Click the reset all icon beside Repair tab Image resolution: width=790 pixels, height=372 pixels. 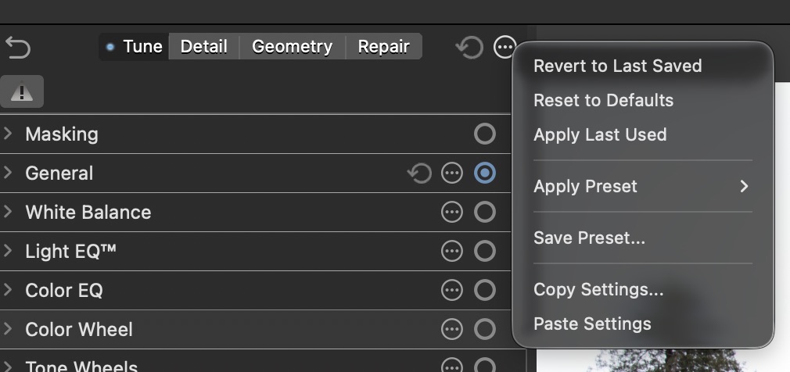click(x=469, y=48)
